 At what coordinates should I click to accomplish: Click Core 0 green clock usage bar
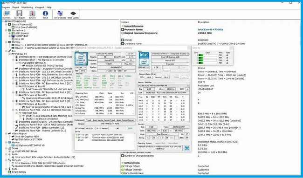coord(208,55)
